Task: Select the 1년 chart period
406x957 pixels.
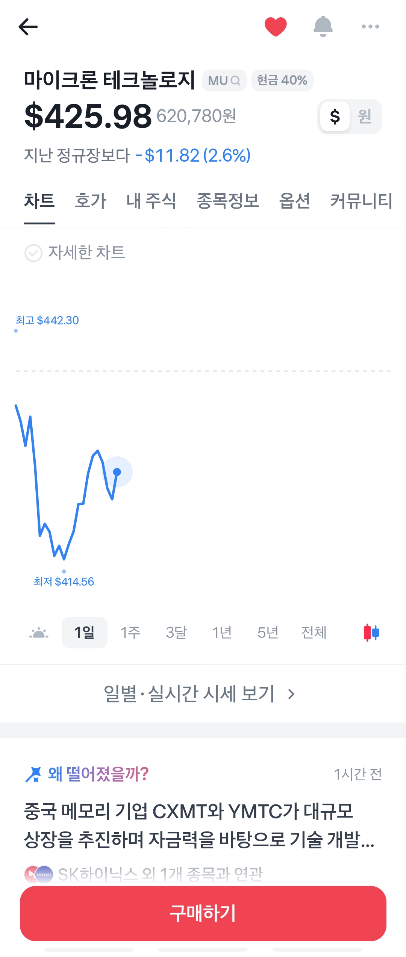Action: [x=222, y=633]
